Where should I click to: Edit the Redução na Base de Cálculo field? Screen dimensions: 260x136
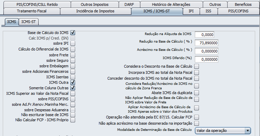[207, 43]
